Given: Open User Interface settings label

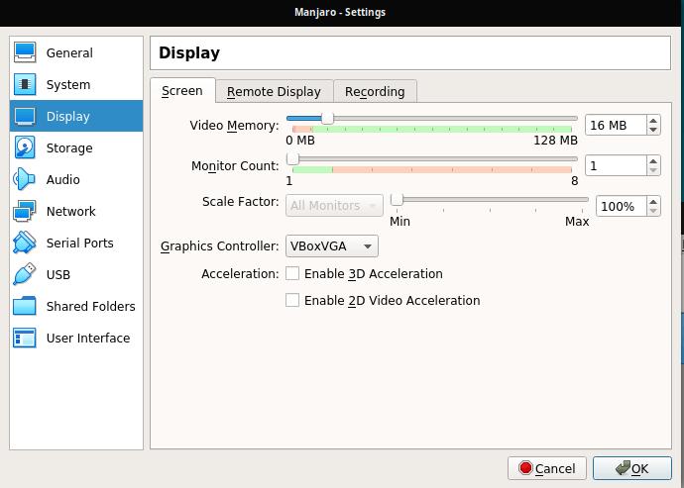Looking at the screenshot, I should click(88, 339).
